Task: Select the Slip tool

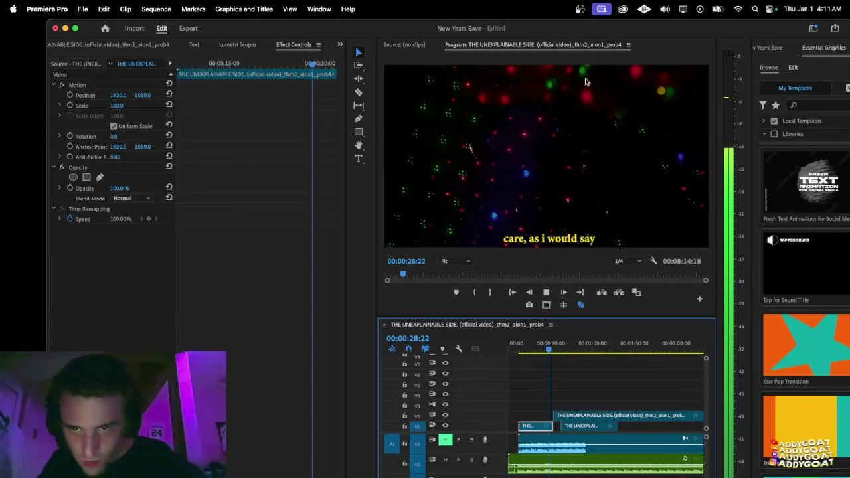Action: pyautogui.click(x=359, y=105)
